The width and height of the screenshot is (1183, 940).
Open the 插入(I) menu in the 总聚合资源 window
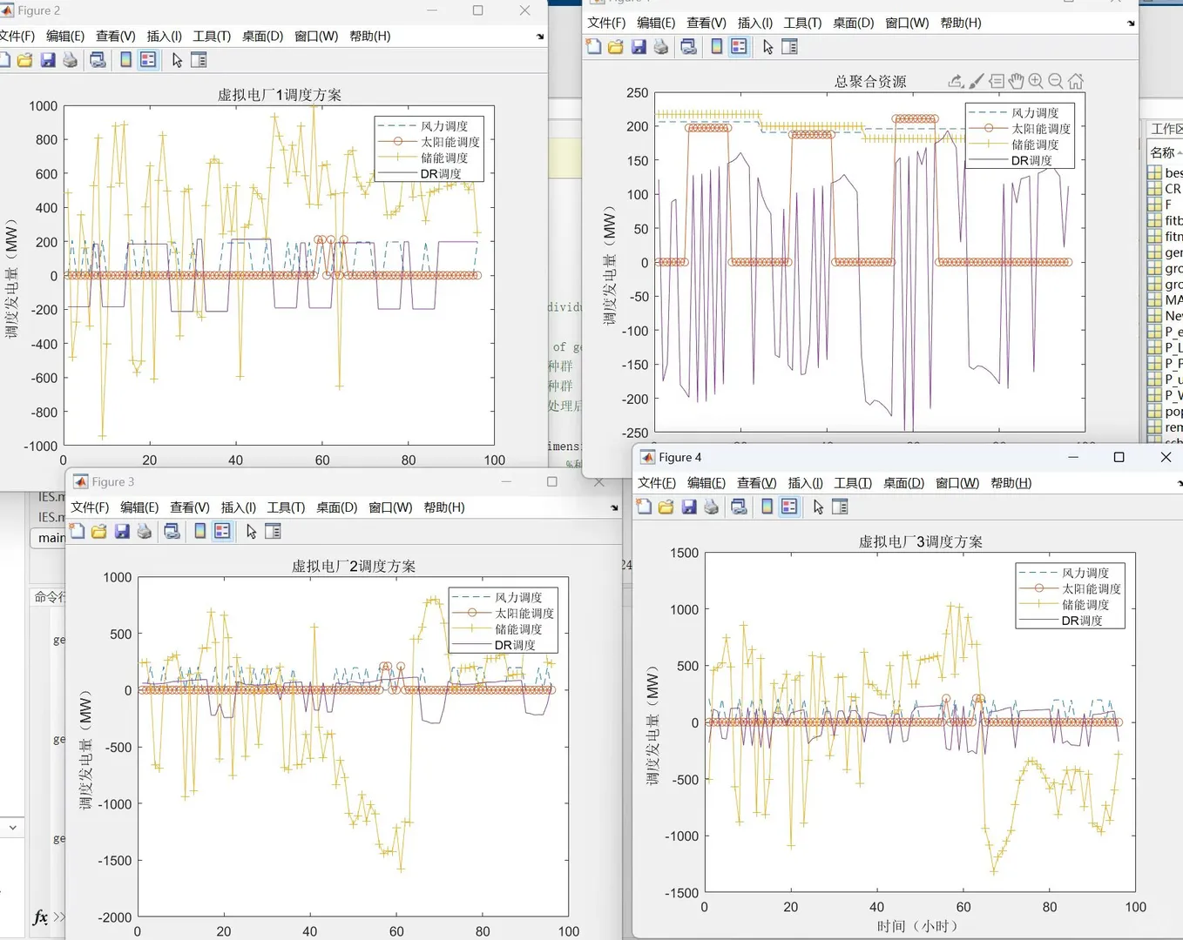[x=755, y=23]
